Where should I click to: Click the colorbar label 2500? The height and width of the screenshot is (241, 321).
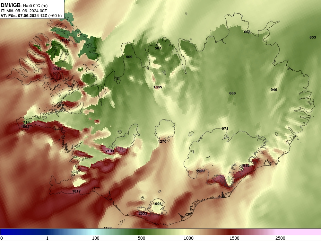click(280, 238)
